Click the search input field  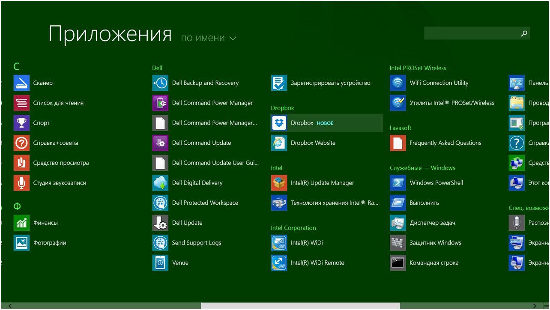point(471,33)
